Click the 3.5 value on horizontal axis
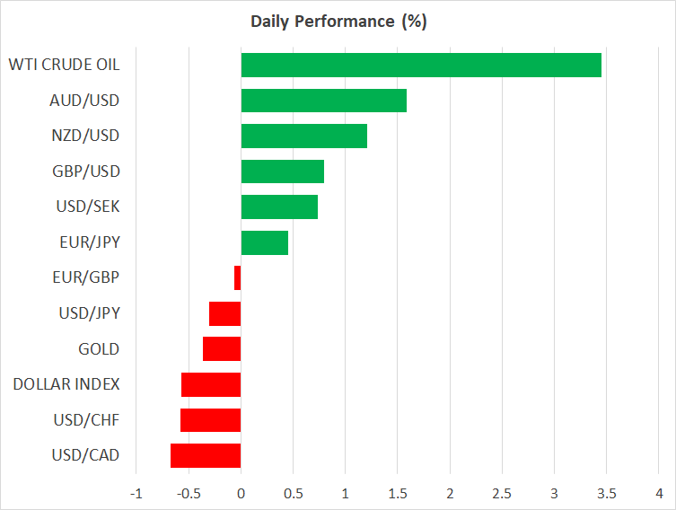Screen dimensions: 676x510 (607, 493)
